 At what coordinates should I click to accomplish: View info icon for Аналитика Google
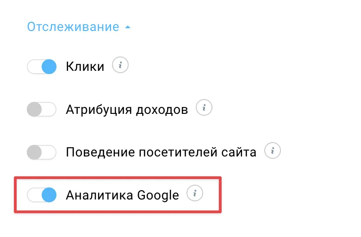(x=195, y=193)
